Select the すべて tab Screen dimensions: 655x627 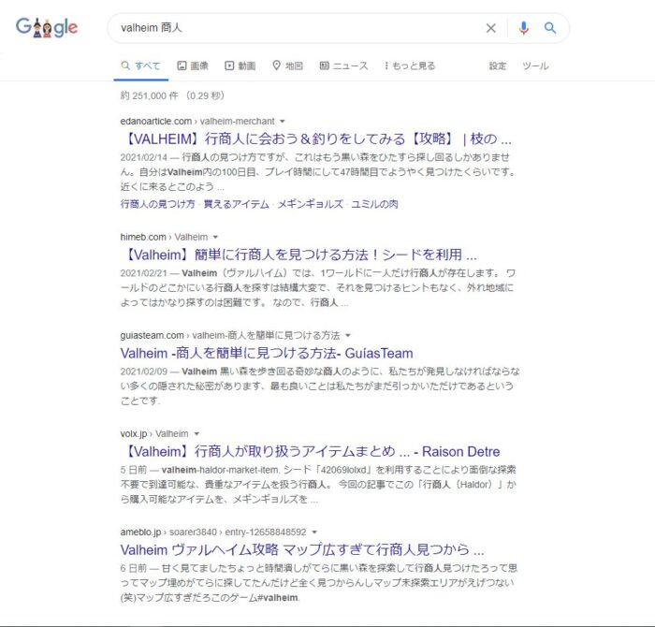tap(140, 66)
